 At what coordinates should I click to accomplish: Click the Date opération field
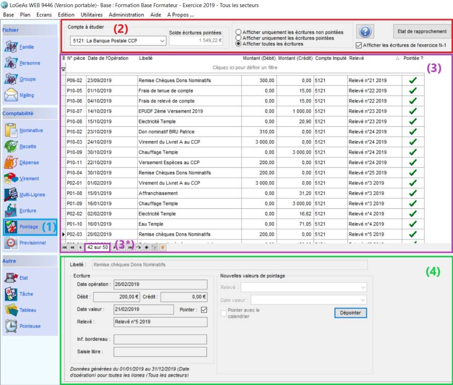(x=161, y=284)
